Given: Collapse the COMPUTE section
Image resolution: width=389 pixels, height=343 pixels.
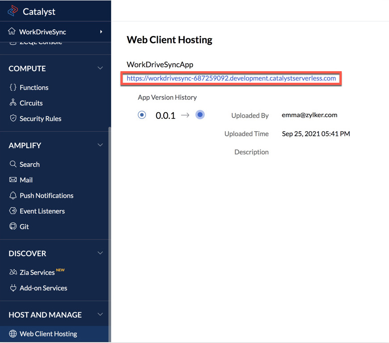Looking at the screenshot, I should click(100, 68).
